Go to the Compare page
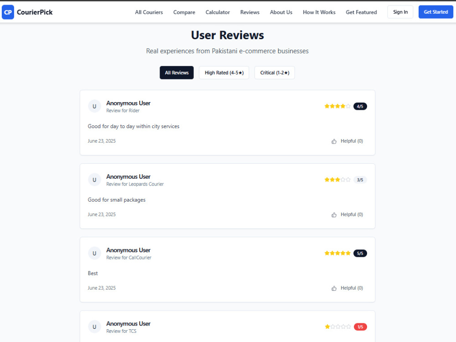456x342 pixels. 184,12
